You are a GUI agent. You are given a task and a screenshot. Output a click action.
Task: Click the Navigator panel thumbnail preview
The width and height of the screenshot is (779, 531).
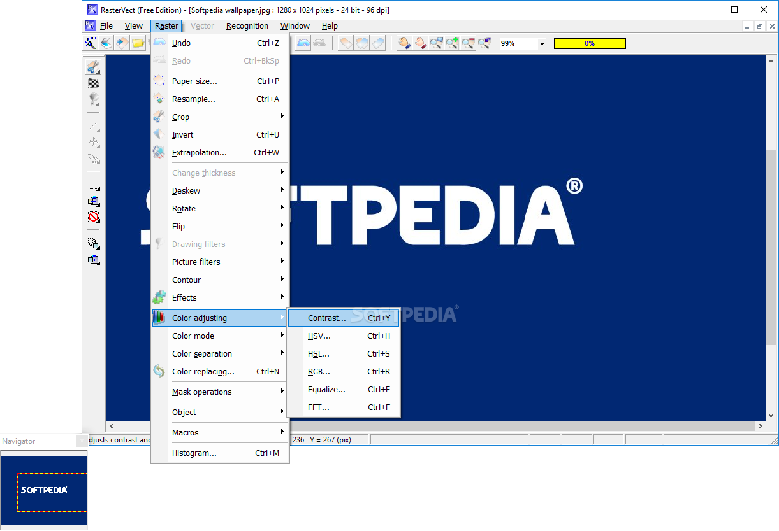[x=44, y=490]
